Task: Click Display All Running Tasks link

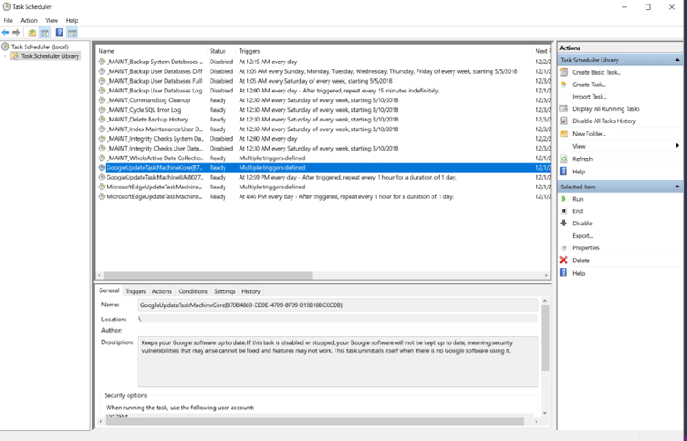Action: click(606, 108)
